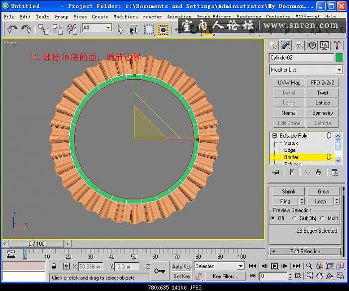Open the Utilities hammer tab
Screen dimensions: 349x291
(337, 45)
